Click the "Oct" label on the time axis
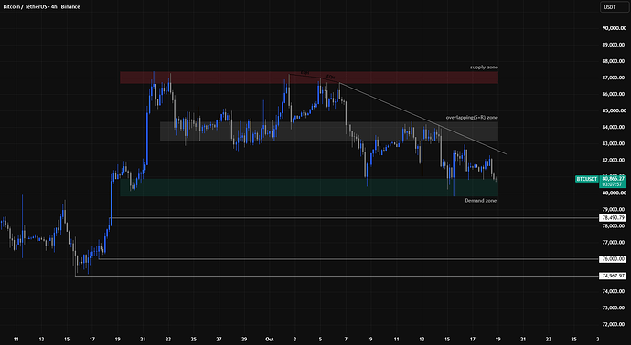The image size is (631, 345). coord(270,340)
